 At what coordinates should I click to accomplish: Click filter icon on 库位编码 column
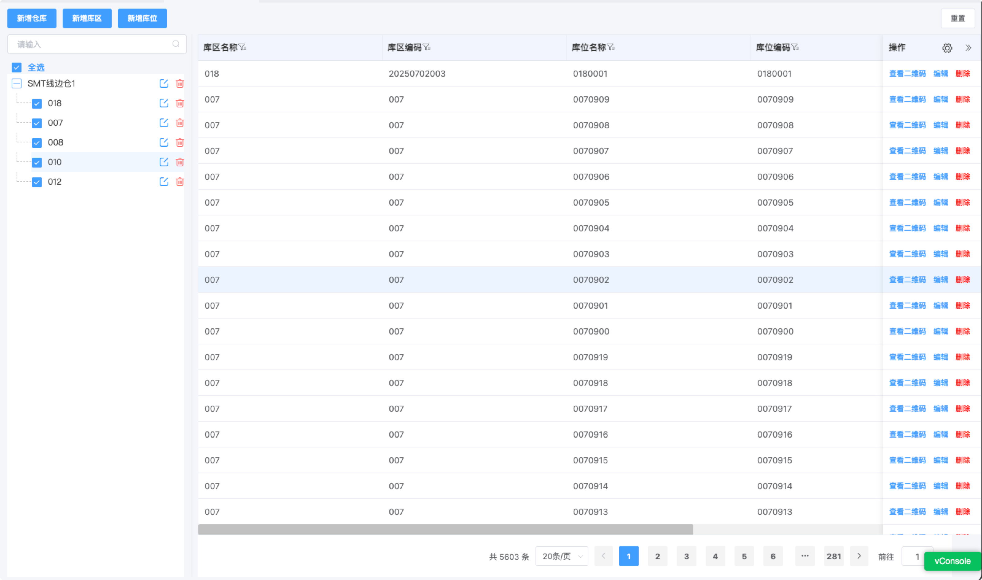tap(795, 47)
